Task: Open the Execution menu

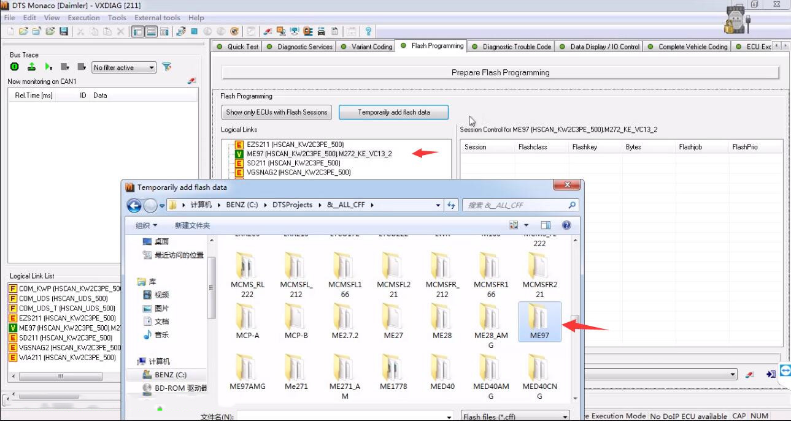Action: pos(83,18)
